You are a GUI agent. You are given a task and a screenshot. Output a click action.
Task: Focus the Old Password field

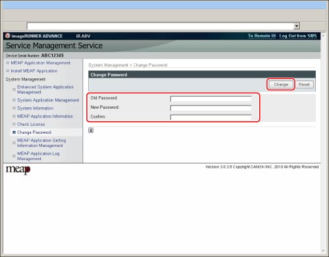tap(211, 99)
